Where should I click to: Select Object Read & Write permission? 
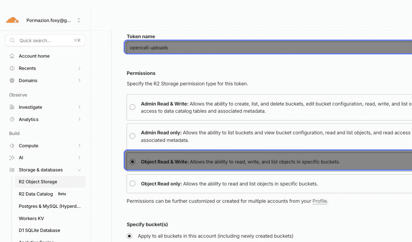coord(132,162)
